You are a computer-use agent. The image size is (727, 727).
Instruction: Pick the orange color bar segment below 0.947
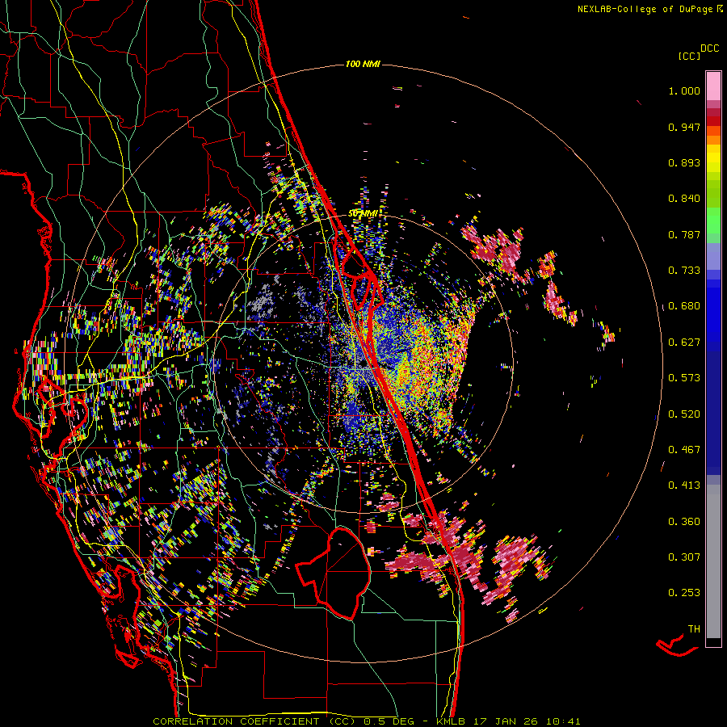(713, 136)
